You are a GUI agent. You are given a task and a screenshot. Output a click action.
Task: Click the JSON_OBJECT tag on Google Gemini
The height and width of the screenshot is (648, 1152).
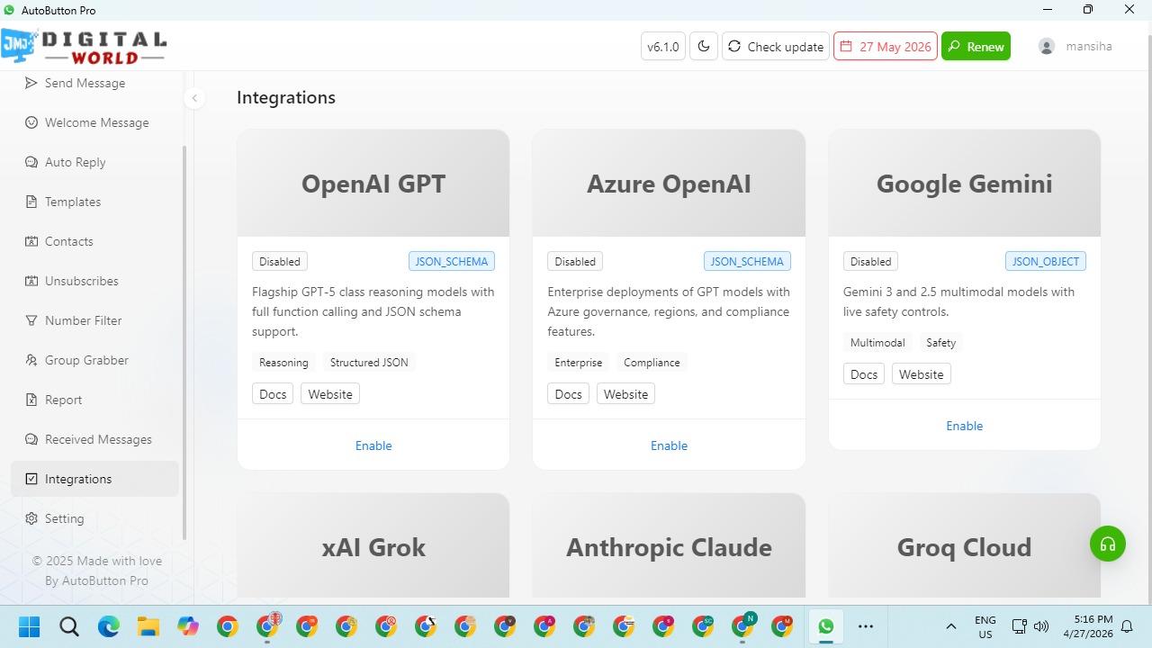click(1046, 262)
